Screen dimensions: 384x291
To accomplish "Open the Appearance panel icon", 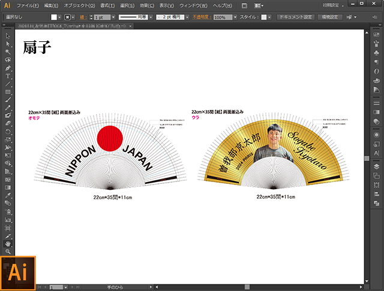I will pyautogui.click(x=376, y=135).
